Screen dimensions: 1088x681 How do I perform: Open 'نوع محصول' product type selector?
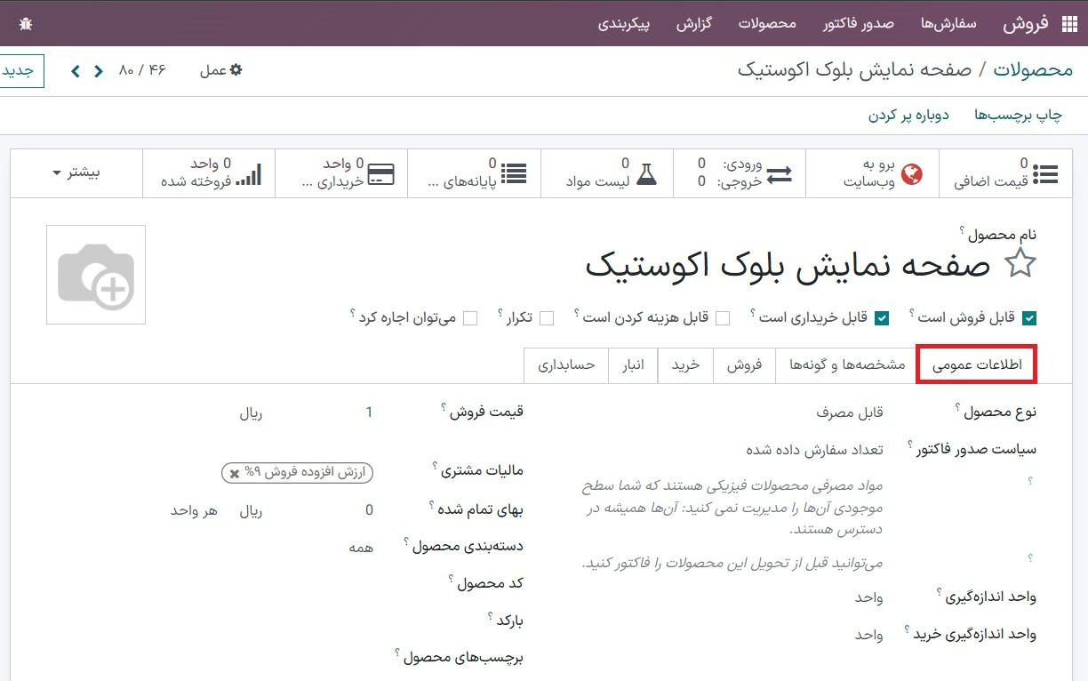[849, 413]
